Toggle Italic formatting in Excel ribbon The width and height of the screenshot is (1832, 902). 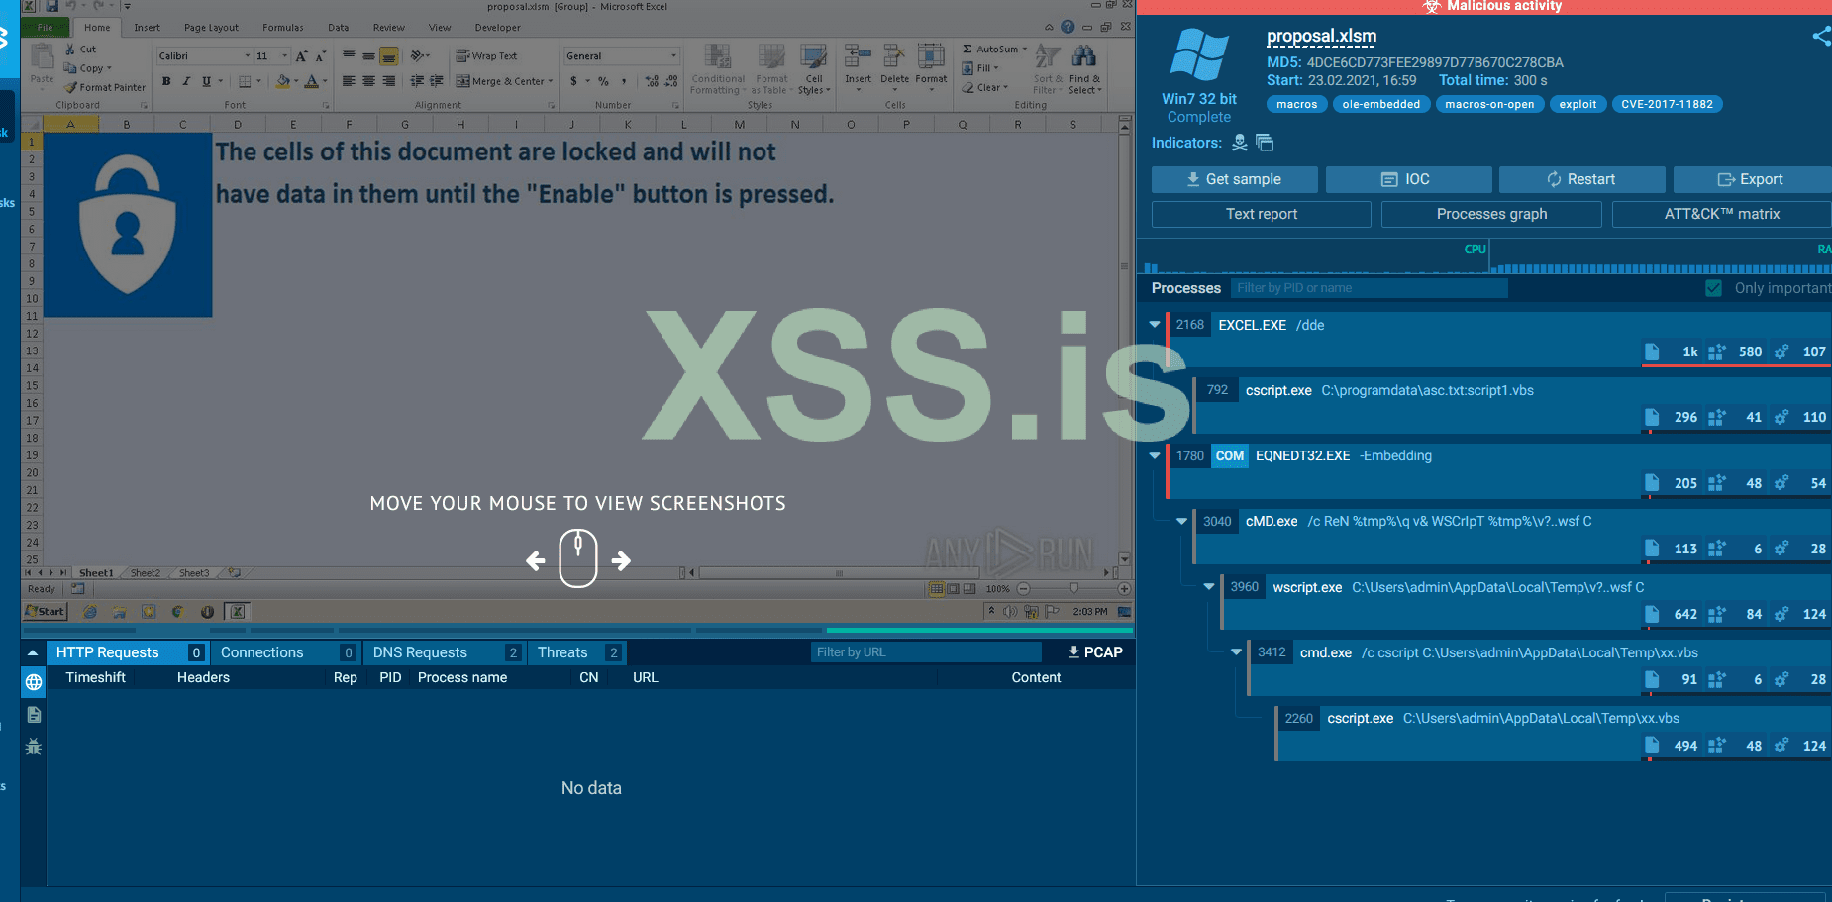click(x=185, y=81)
